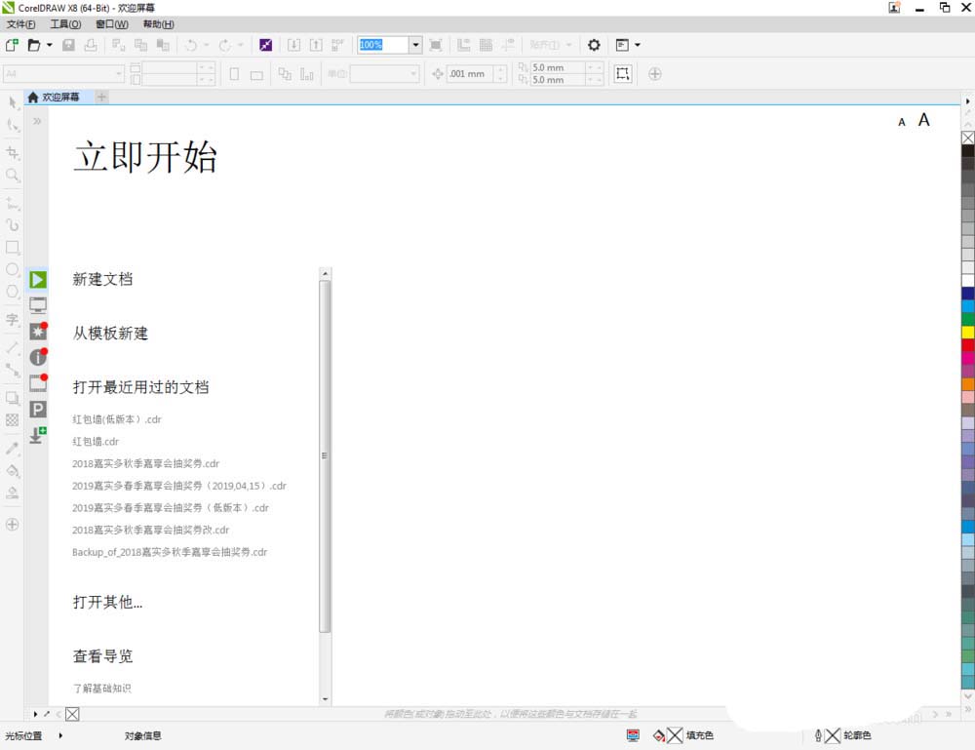Expand the color palette flyout arrow at top
The image size is (975, 750).
click(x=967, y=100)
